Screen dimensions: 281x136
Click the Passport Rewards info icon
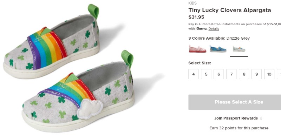tap(261, 118)
